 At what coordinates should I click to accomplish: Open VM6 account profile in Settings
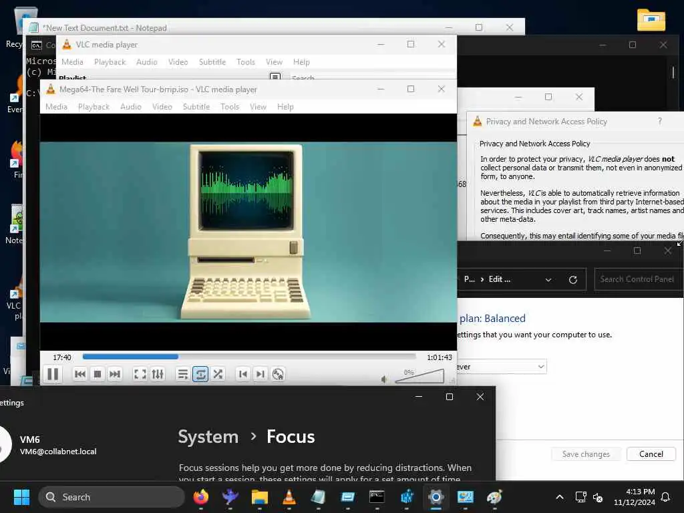click(49, 445)
